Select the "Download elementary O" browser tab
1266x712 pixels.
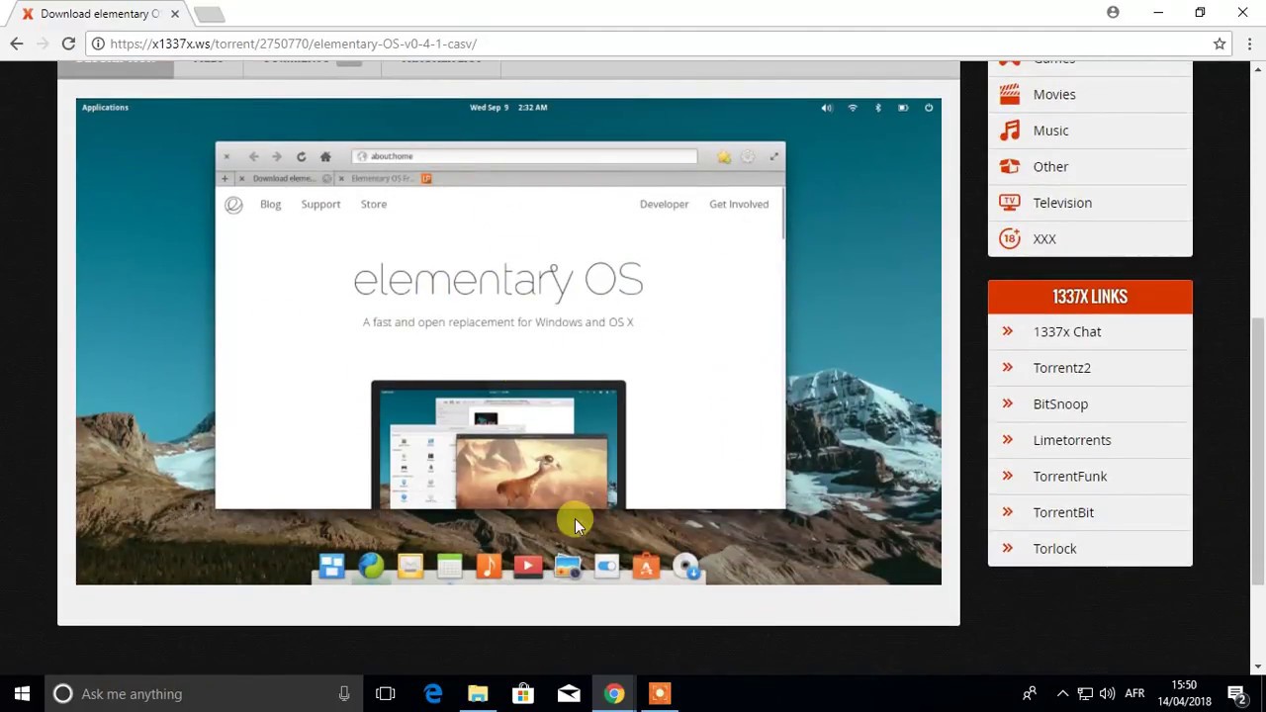pyautogui.click(x=99, y=14)
